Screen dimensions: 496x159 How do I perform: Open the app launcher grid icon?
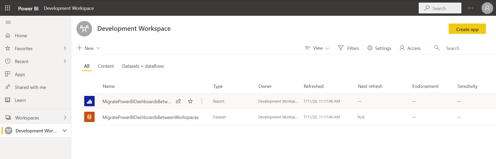coord(8,8)
